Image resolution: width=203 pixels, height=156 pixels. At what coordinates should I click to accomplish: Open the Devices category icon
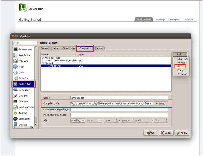point(15,124)
